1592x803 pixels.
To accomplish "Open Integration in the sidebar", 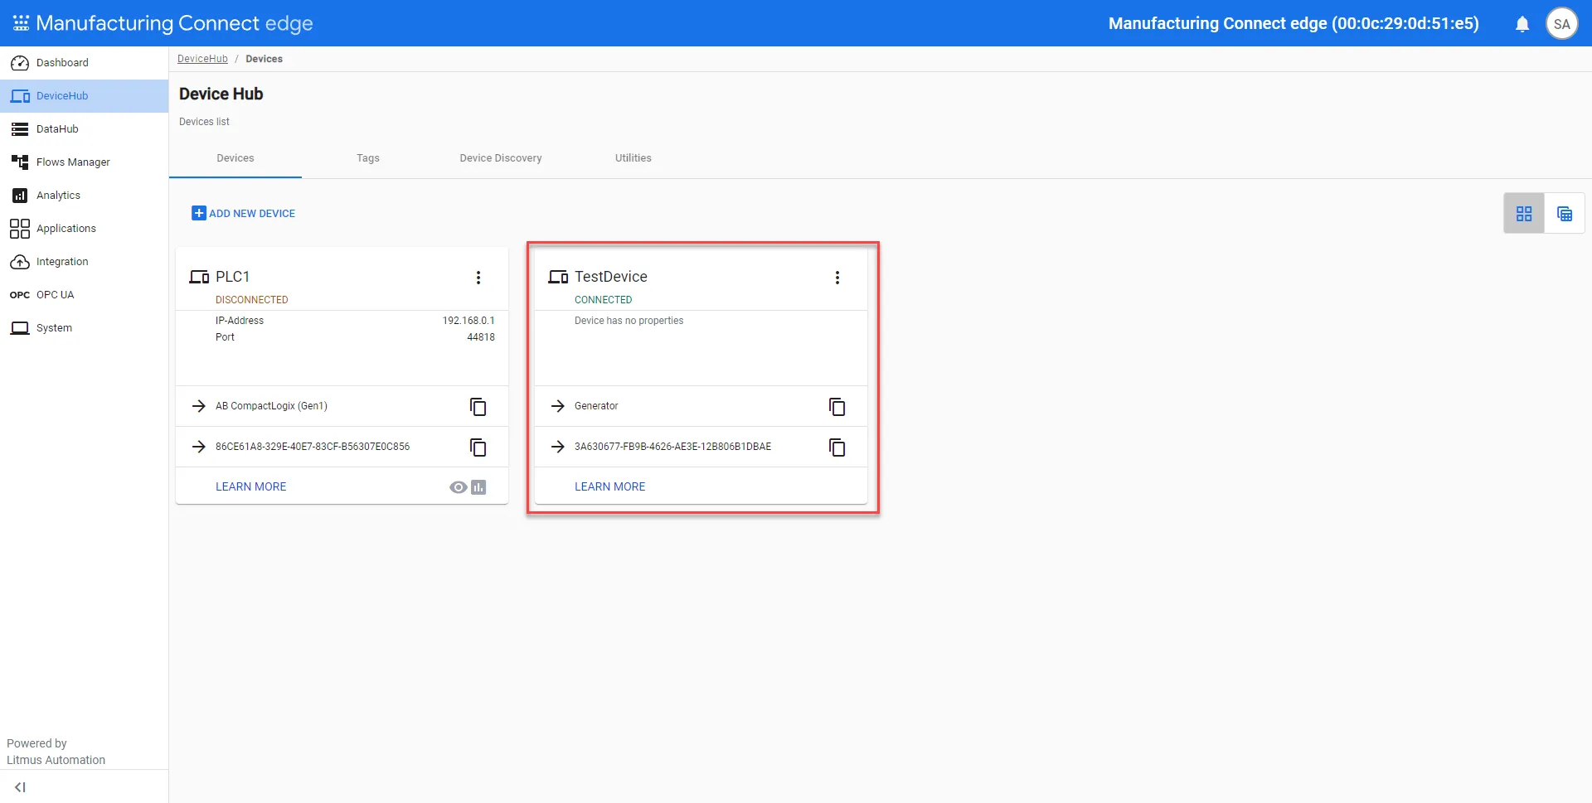I will 84,262.
